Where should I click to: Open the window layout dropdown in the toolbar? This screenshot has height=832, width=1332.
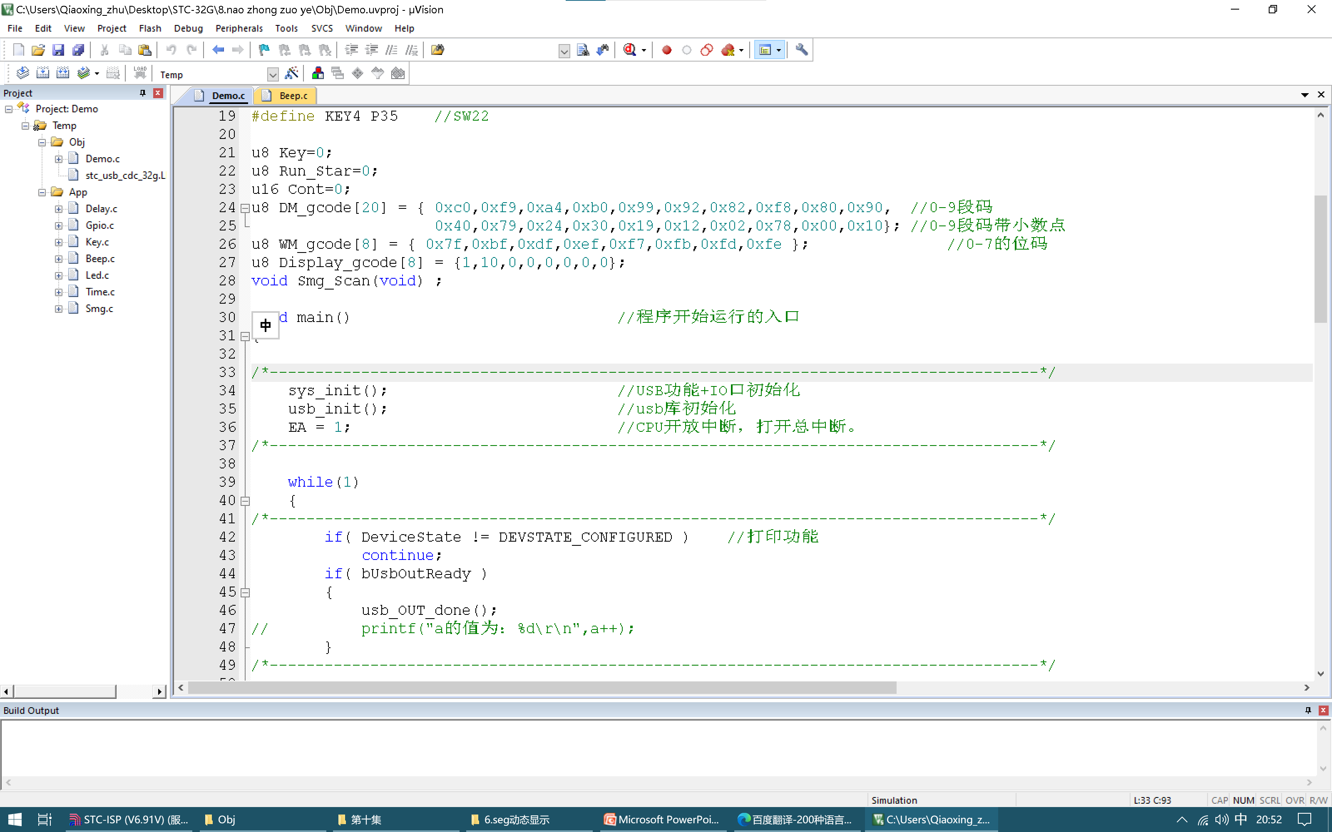click(x=778, y=50)
